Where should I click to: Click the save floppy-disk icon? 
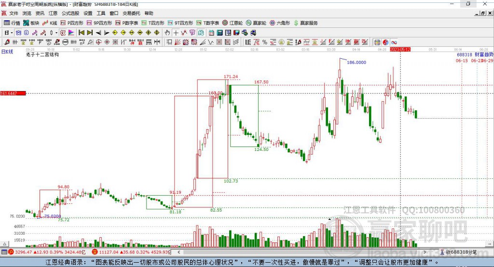coord(236,33)
